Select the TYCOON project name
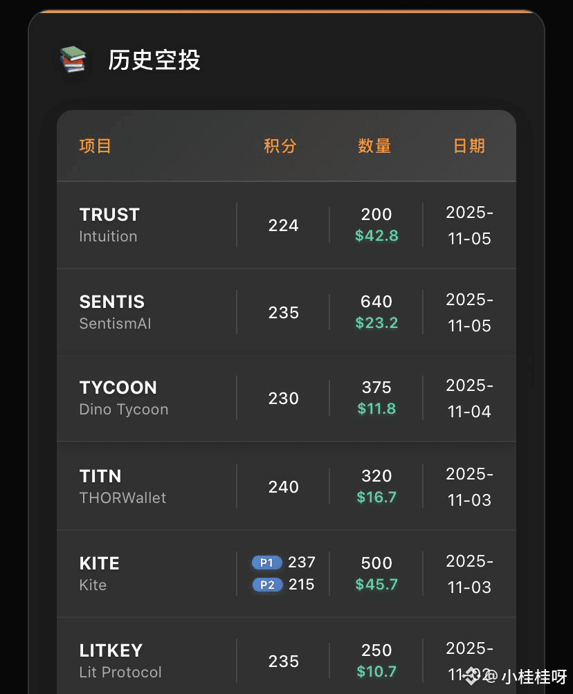The height and width of the screenshot is (694, 573). tap(118, 387)
